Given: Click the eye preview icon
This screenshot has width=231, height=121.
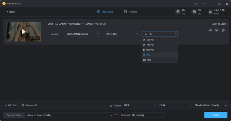Looking at the screenshot, I should click(x=210, y=30).
